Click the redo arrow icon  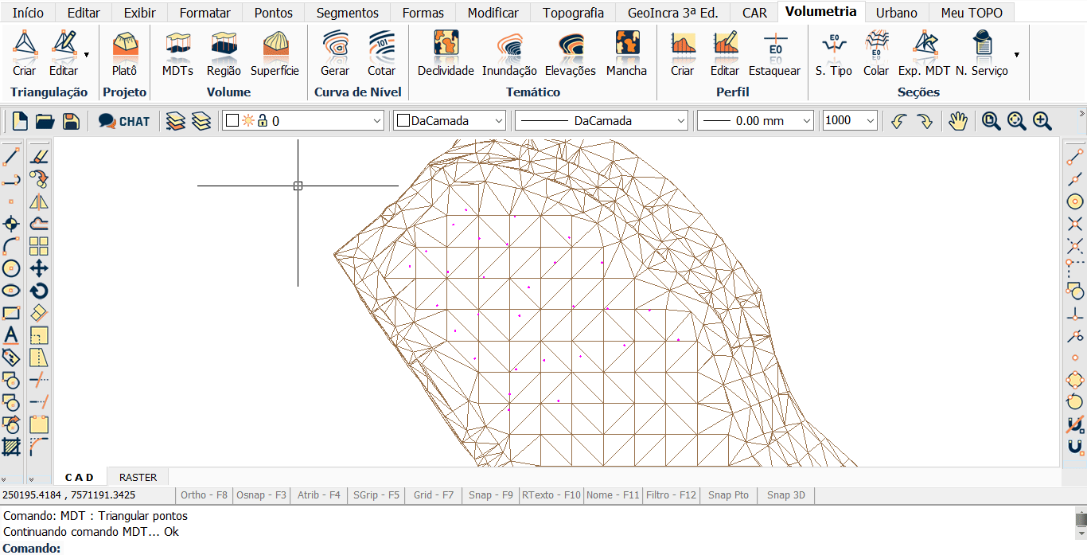coord(925,121)
